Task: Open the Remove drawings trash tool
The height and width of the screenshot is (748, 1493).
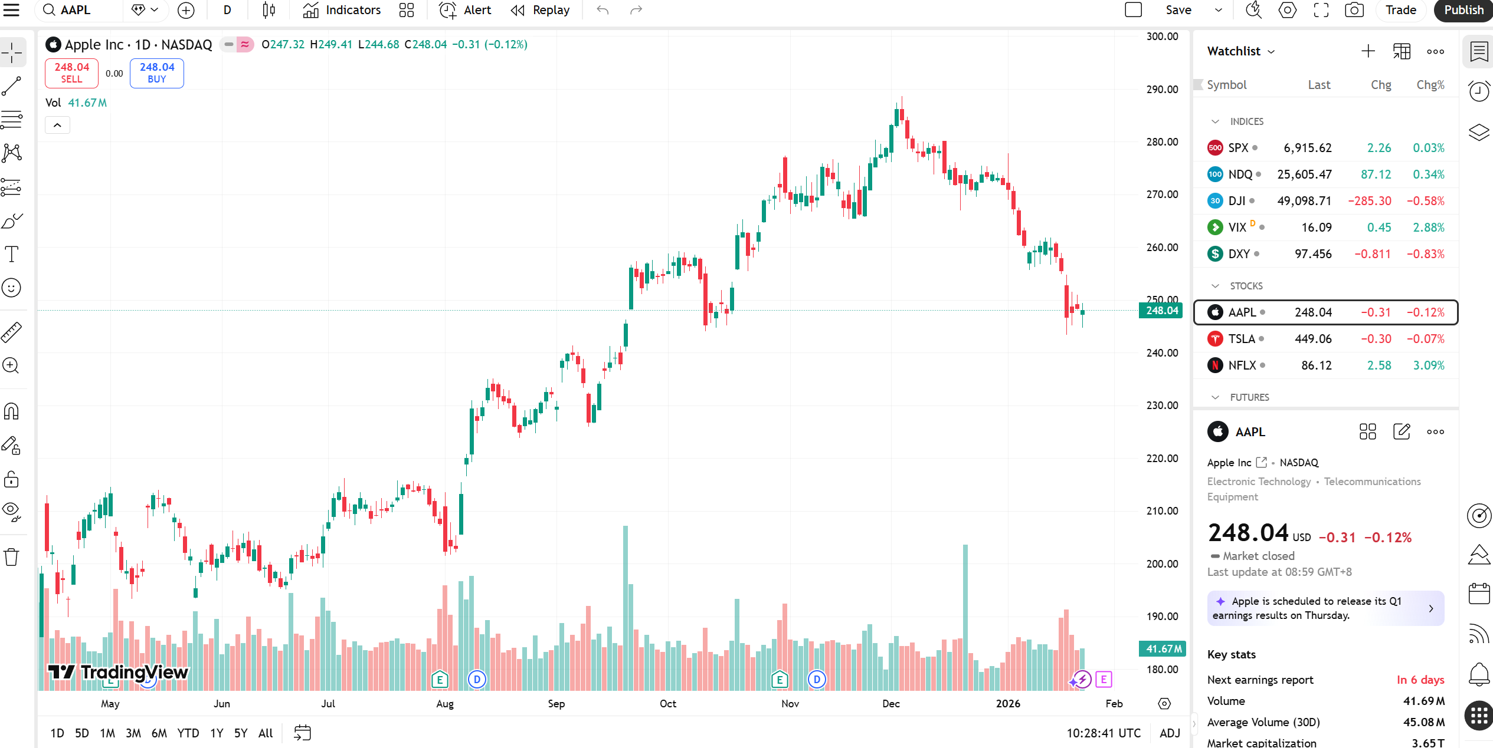Action: (x=11, y=556)
